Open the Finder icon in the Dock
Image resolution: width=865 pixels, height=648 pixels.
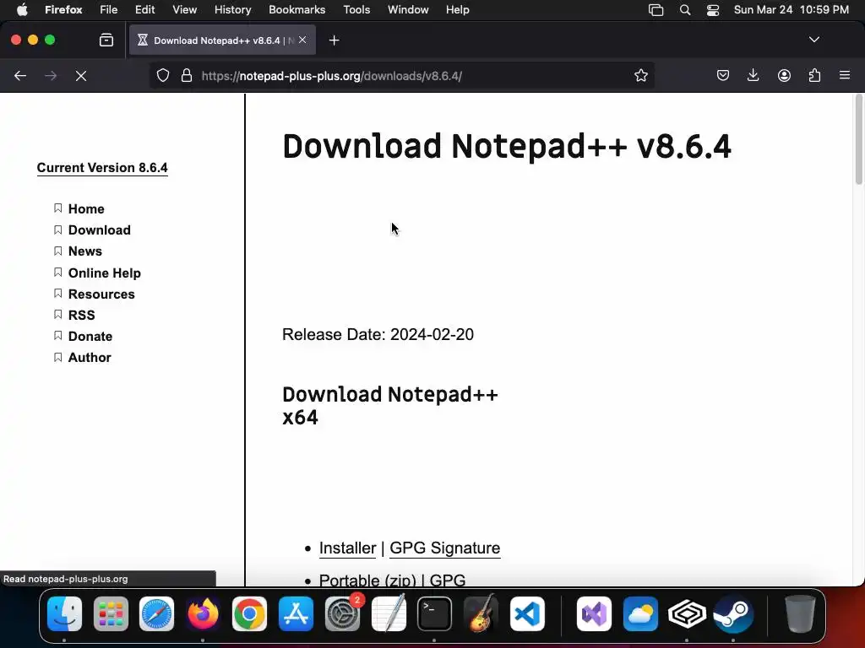64,614
